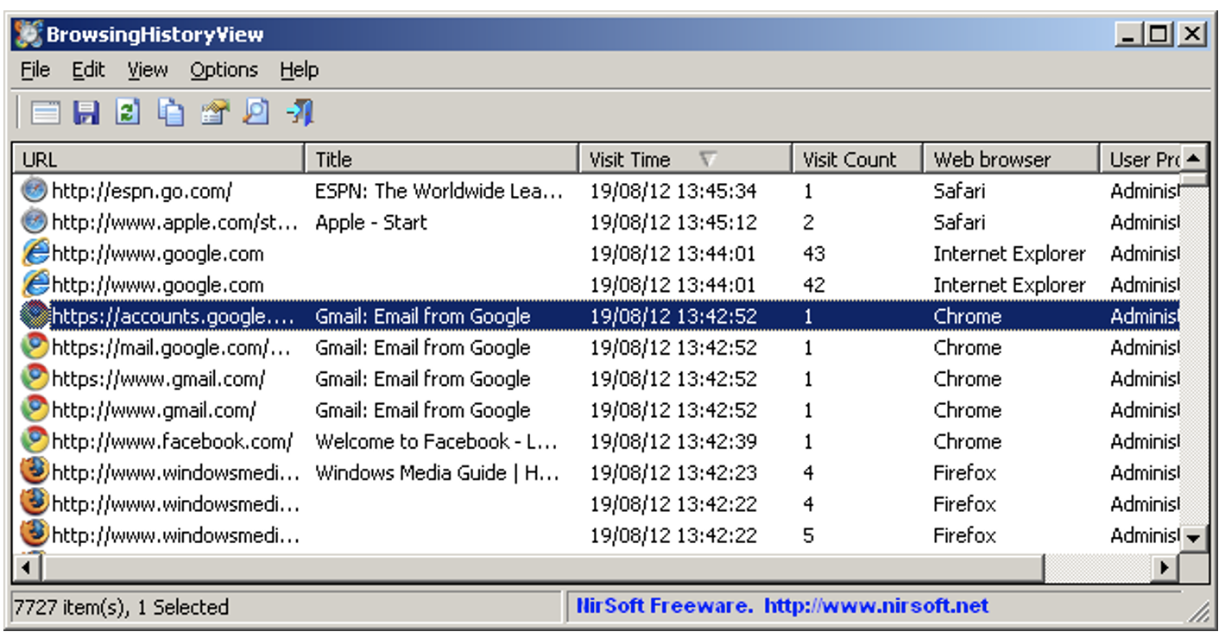Click the User Profile column header
Viewport: 1219px width, 632px height.
(x=1140, y=160)
